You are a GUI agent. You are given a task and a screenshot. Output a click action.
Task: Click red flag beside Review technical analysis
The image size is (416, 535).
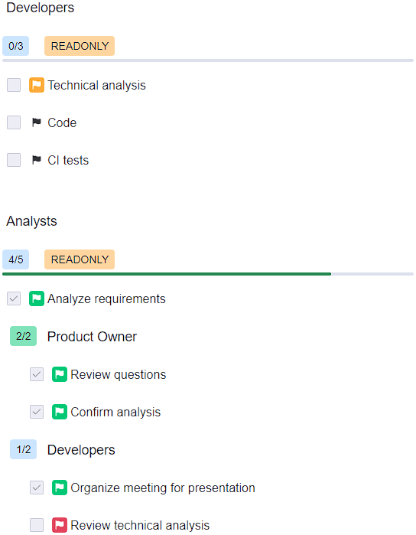[60, 525]
